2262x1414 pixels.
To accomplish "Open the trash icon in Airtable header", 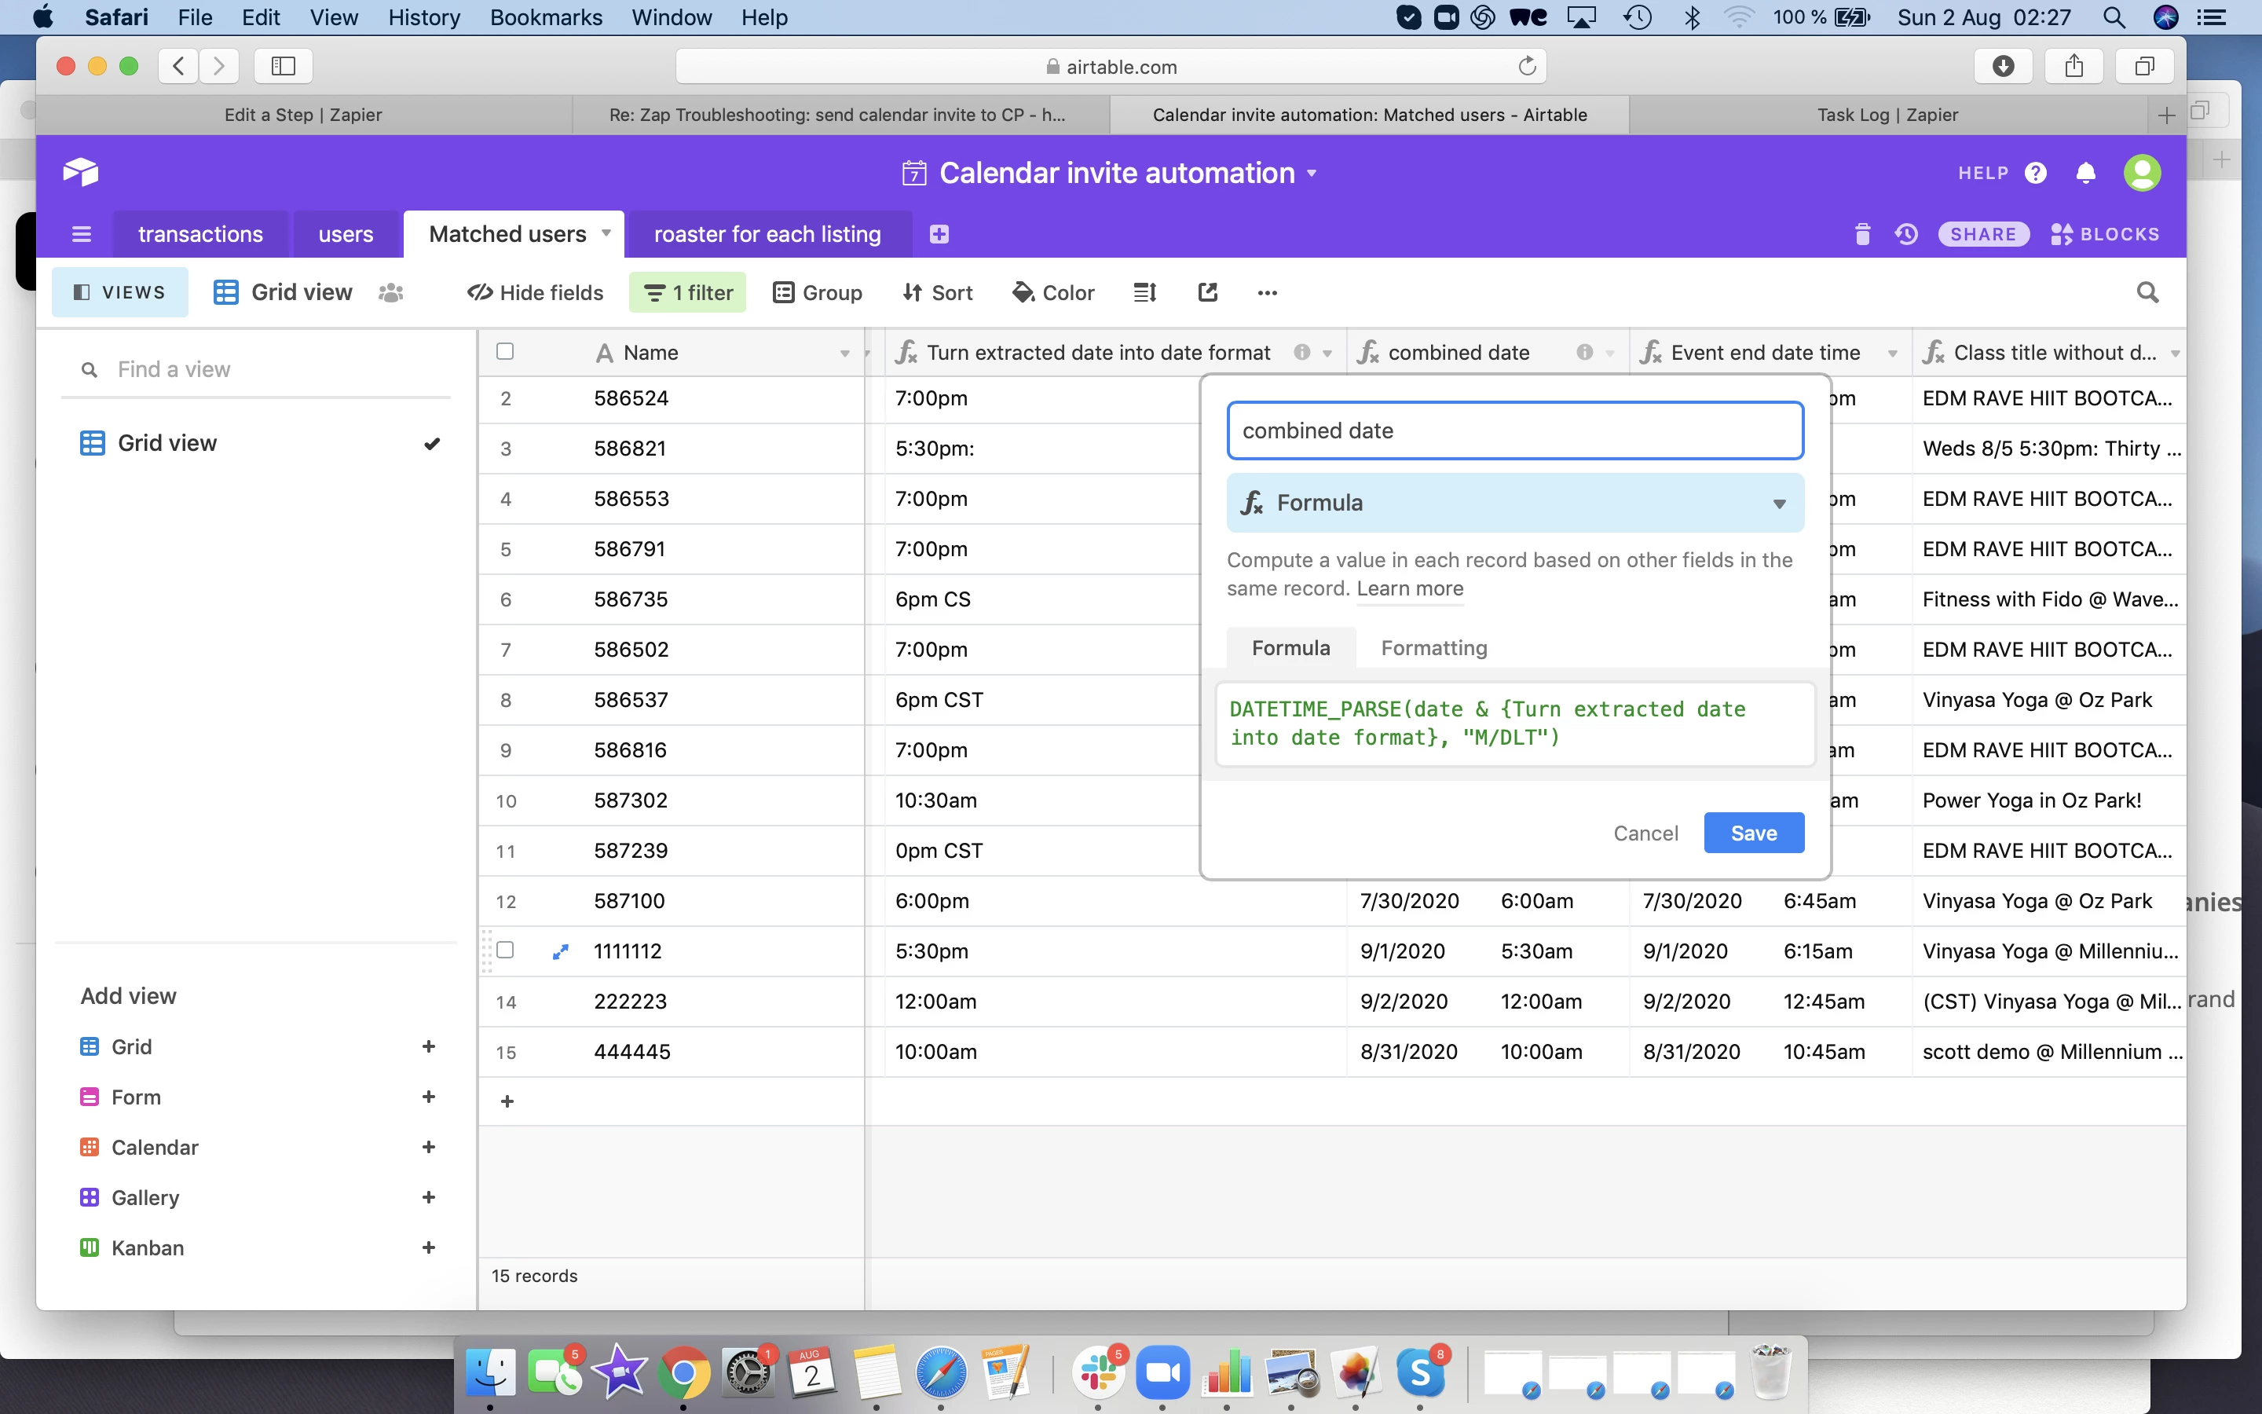I will 1862,234.
